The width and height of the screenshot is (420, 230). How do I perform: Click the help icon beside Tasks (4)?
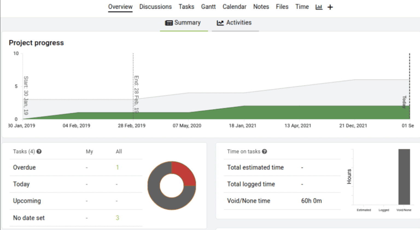39,151
